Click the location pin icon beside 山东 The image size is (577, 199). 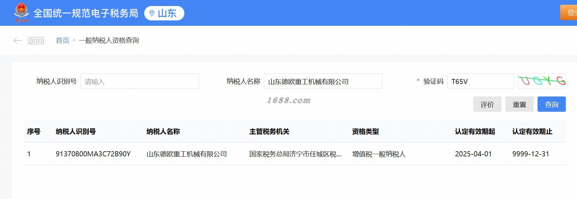152,13
